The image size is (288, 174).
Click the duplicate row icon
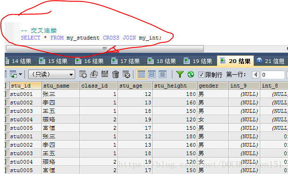(x=94, y=74)
